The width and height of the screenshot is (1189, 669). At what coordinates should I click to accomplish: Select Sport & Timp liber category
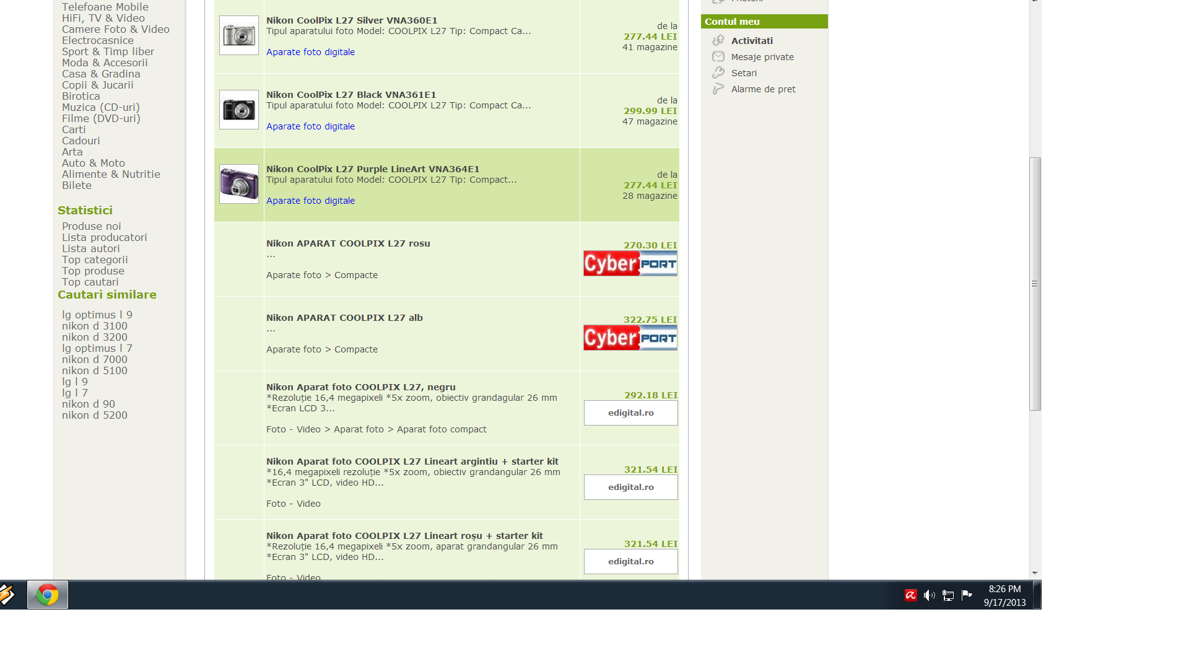108,51
